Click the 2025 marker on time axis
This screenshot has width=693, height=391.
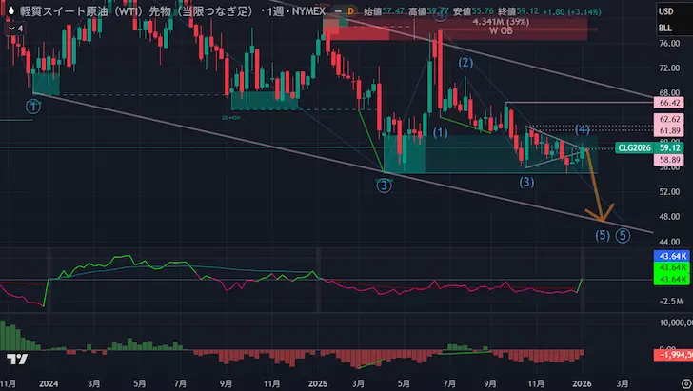(316, 381)
